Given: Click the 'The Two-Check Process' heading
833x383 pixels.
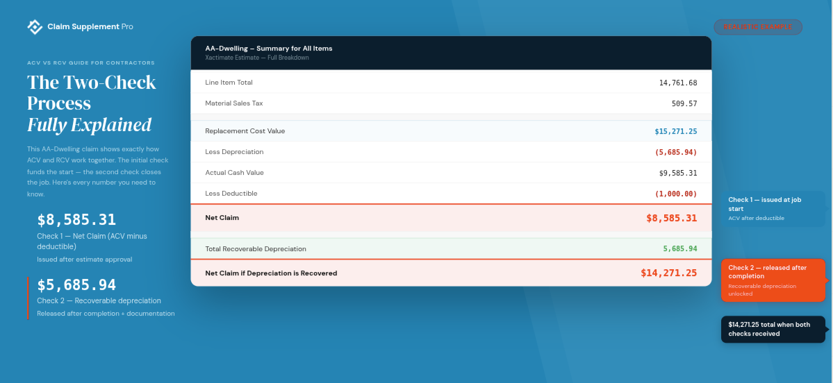Looking at the screenshot, I should [x=92, y=92].
